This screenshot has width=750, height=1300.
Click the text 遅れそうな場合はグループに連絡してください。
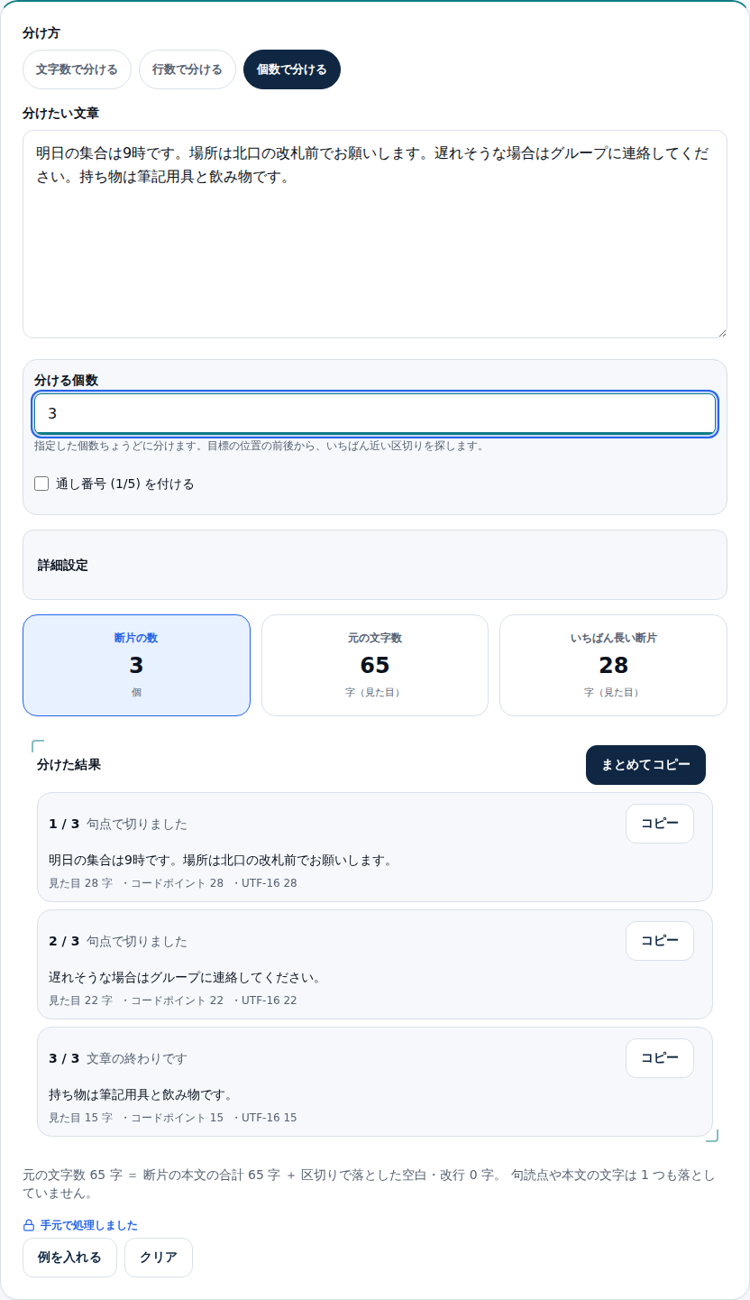click(x=186, y=977)
